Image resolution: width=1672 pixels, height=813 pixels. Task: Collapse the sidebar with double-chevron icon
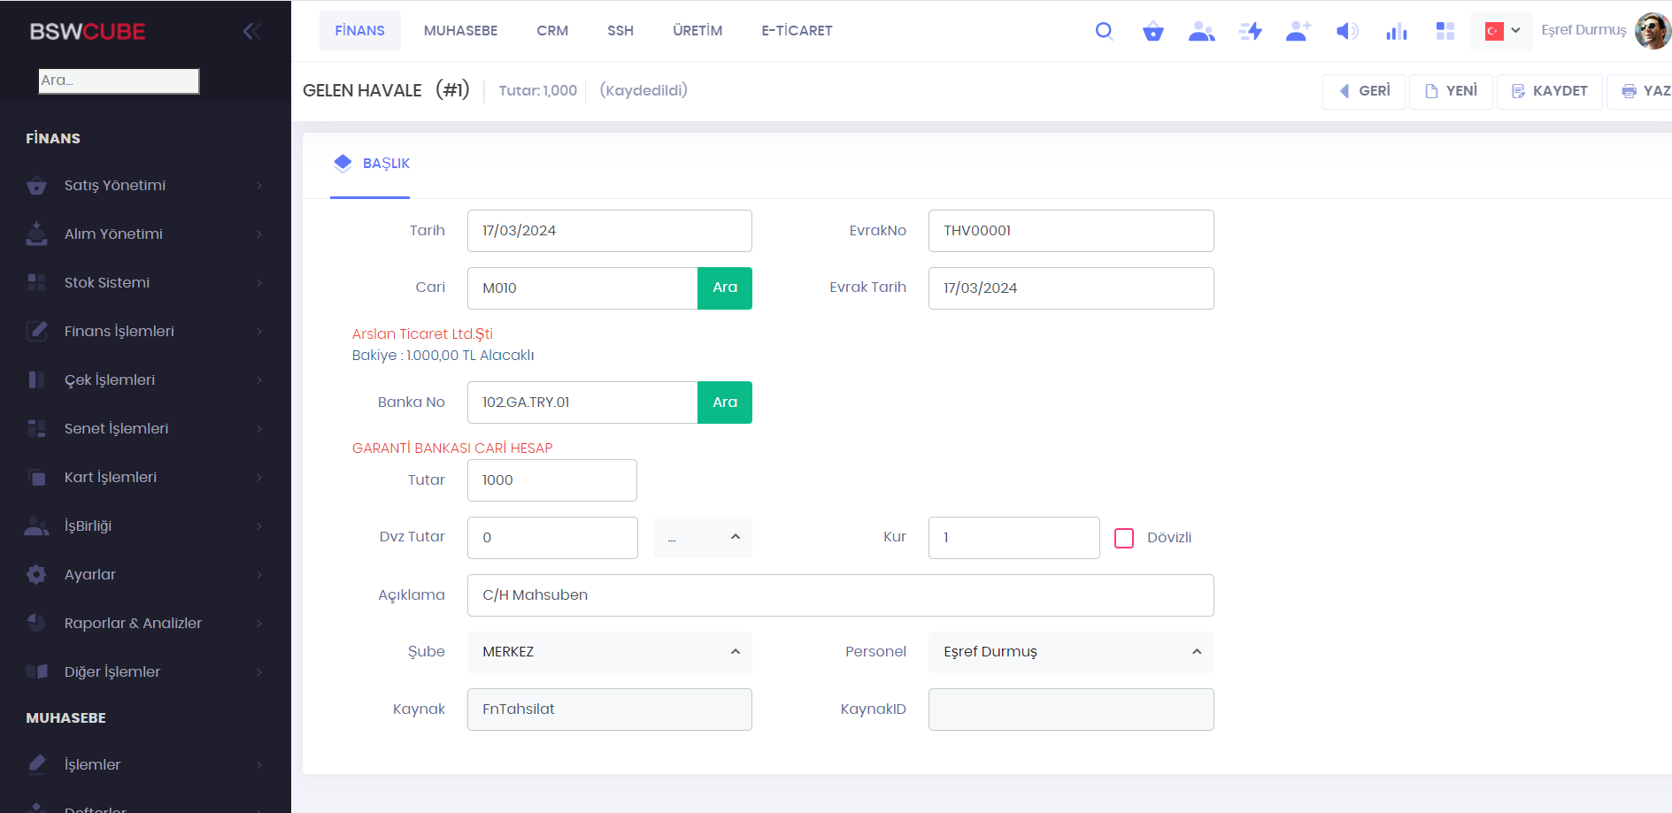click(251, 31)
